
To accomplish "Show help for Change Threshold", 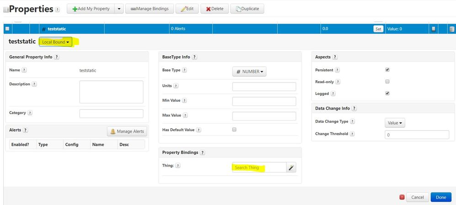I will [x=352, y=134].
